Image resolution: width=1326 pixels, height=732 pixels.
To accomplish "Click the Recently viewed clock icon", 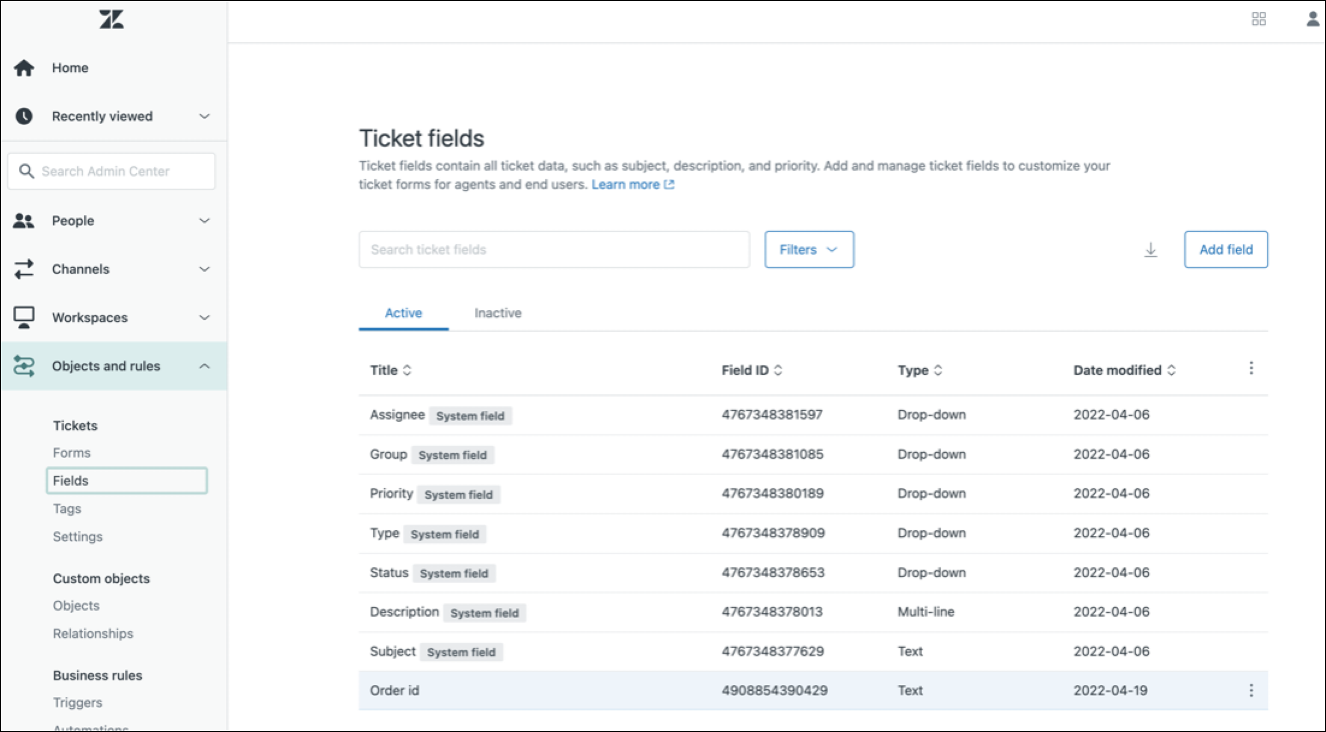I will click(24, 116).
